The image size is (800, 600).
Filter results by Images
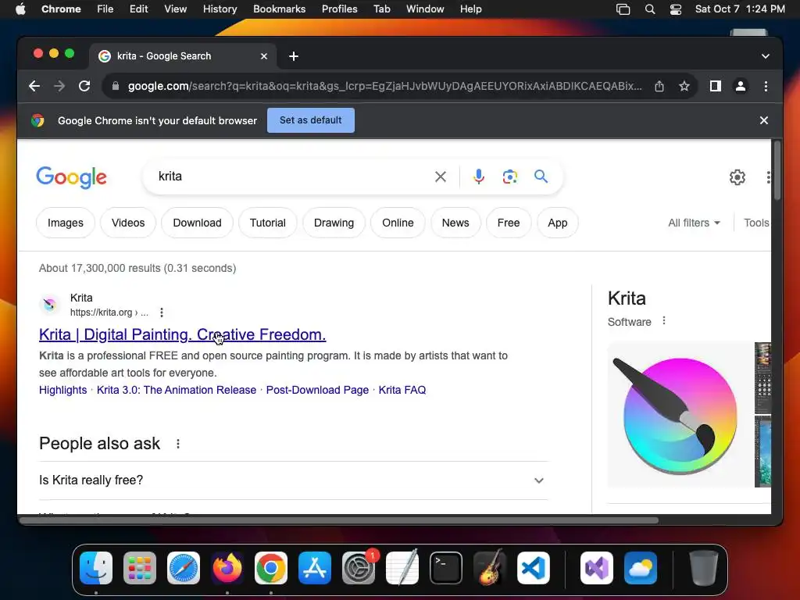(x=66, y=223)
